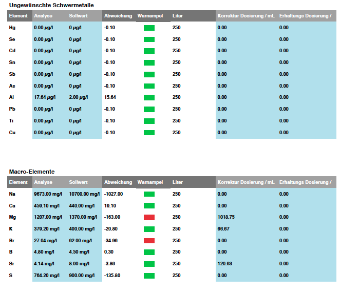Click Sr analysis value 4.14 mg/l
Screen dimensions: 340x295
pyautogui.click(x=44, y=264)
